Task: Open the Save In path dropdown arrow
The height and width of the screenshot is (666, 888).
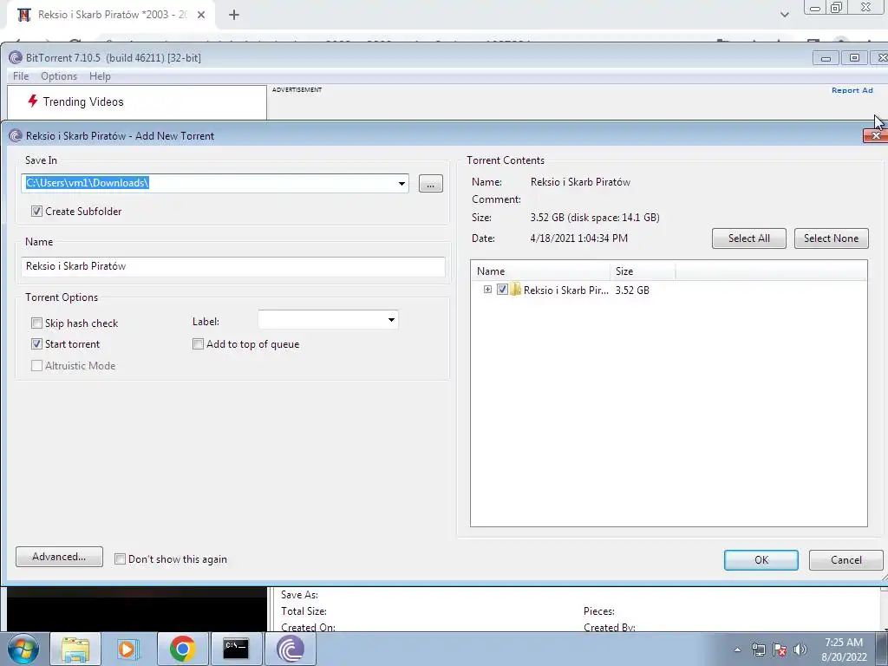Action: [x=402, y=184]
